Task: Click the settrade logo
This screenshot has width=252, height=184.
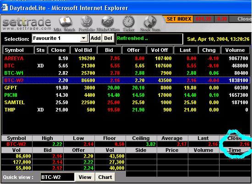Action: point(27,24)
